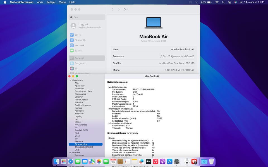Select Nettverk in the settings sidebar
The image size is (268, 167).
pos(79,45)
